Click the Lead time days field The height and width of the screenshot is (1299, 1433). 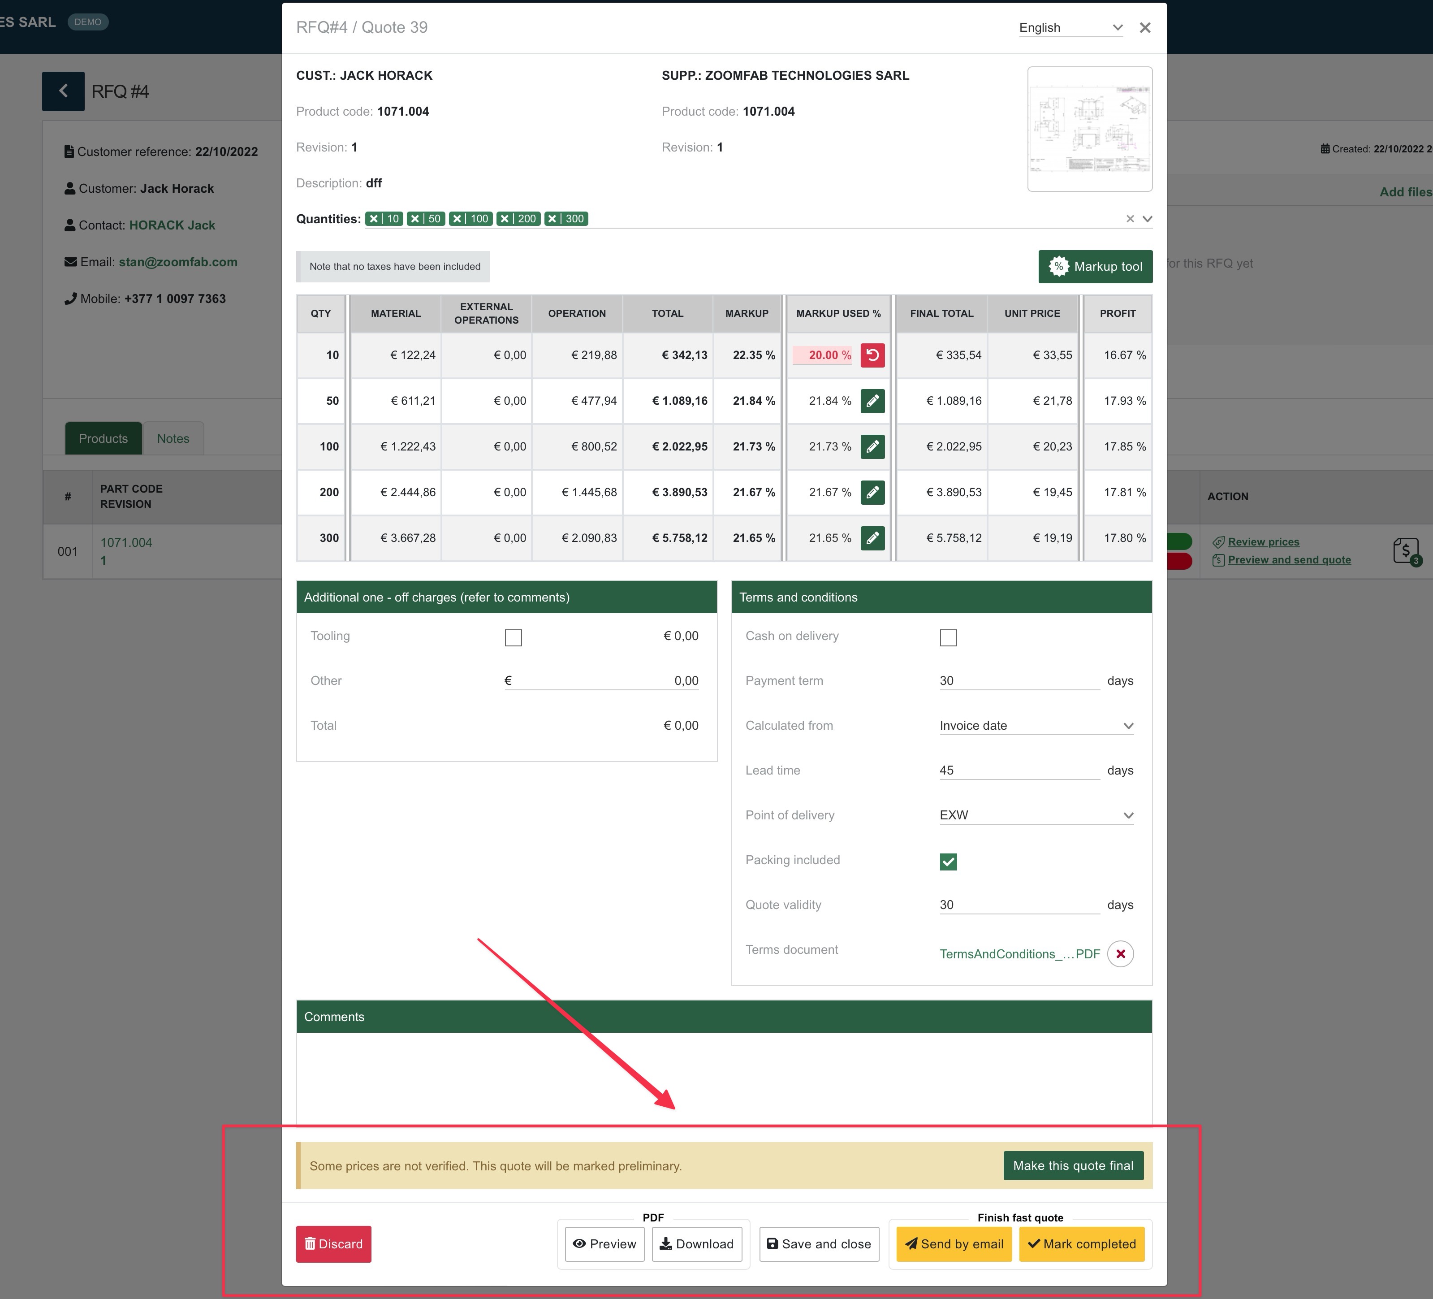click(1019, 771)
